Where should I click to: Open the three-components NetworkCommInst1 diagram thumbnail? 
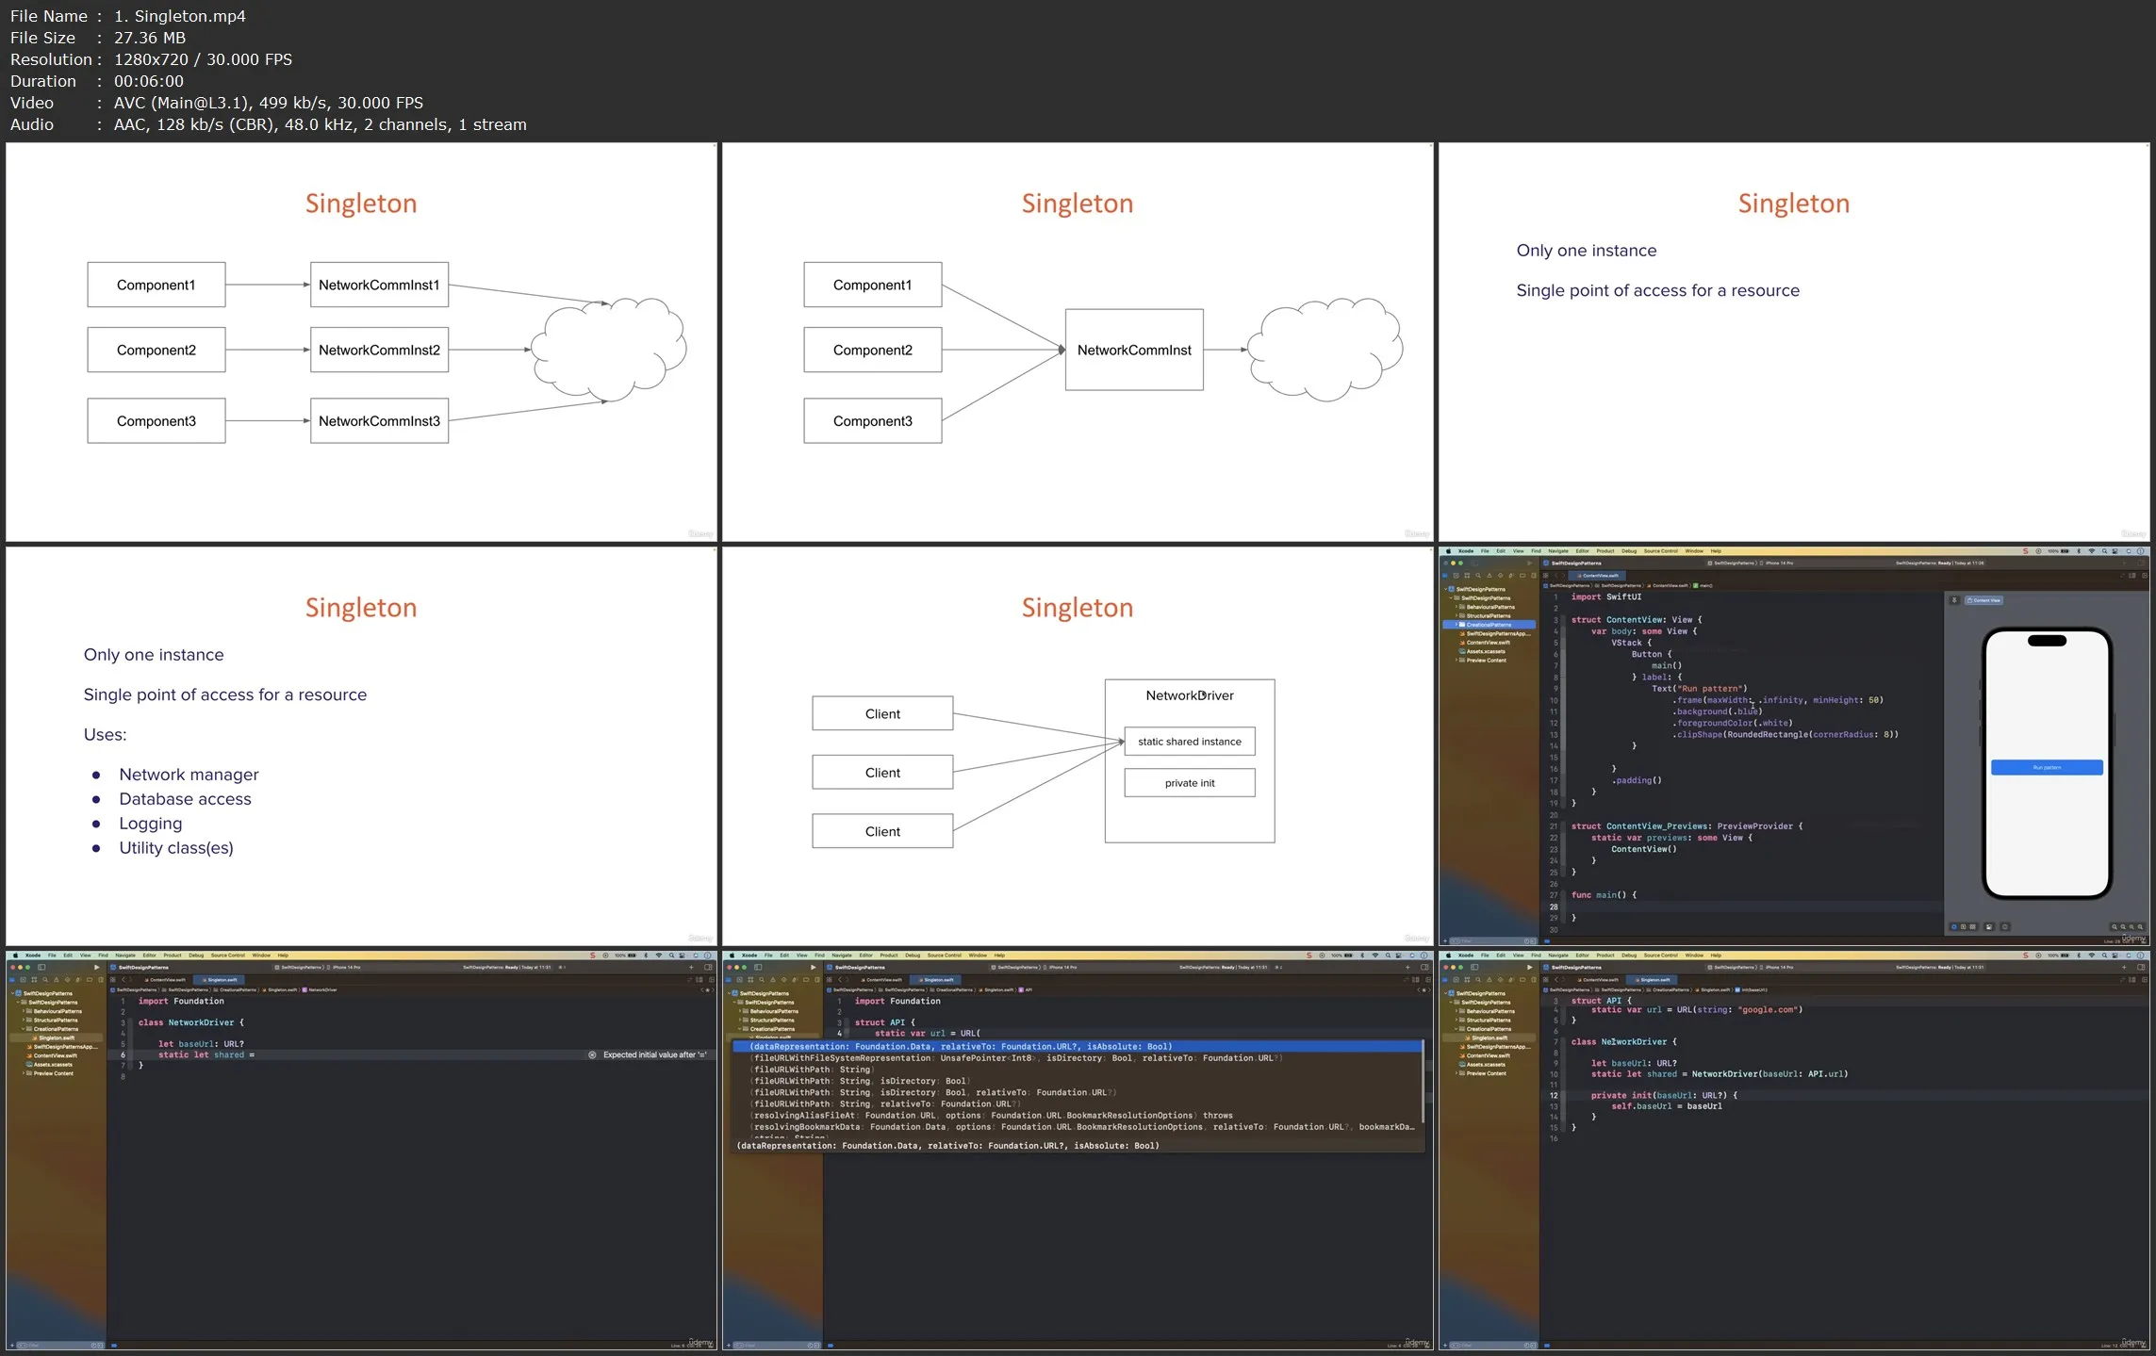[x=361, y=342]
